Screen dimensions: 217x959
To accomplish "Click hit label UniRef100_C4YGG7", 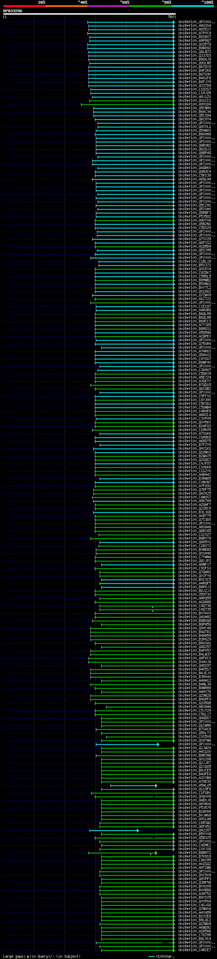I will pos(195,359).
